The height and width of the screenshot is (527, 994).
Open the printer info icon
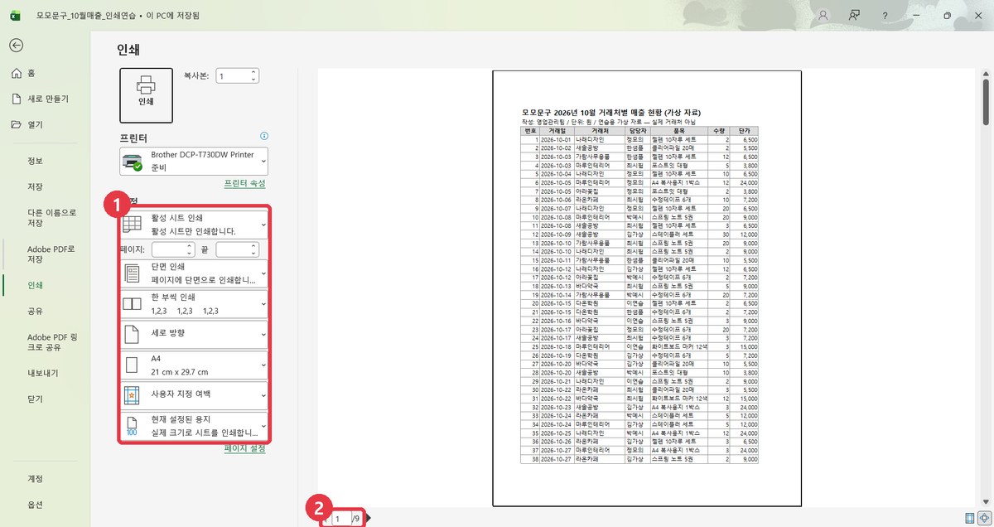coord(263,135)
